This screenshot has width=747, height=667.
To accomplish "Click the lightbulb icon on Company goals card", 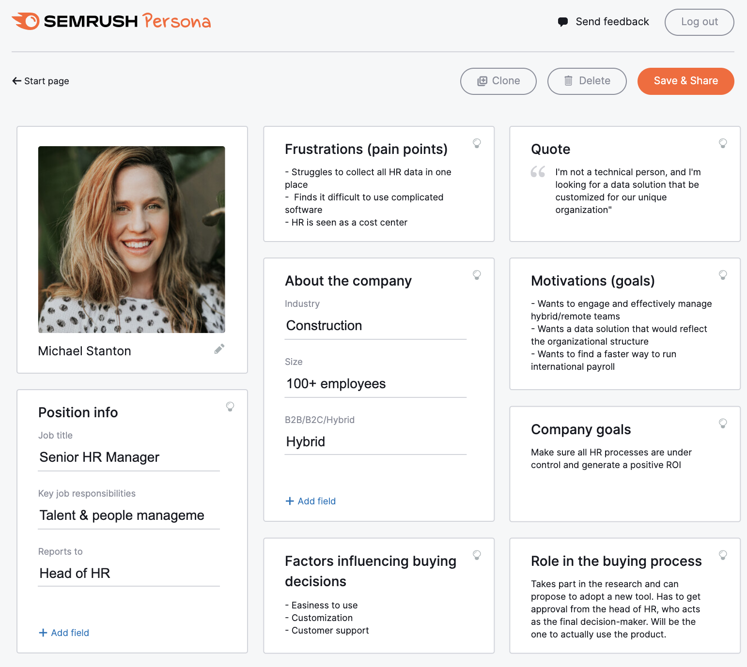I will pos(723,423).
